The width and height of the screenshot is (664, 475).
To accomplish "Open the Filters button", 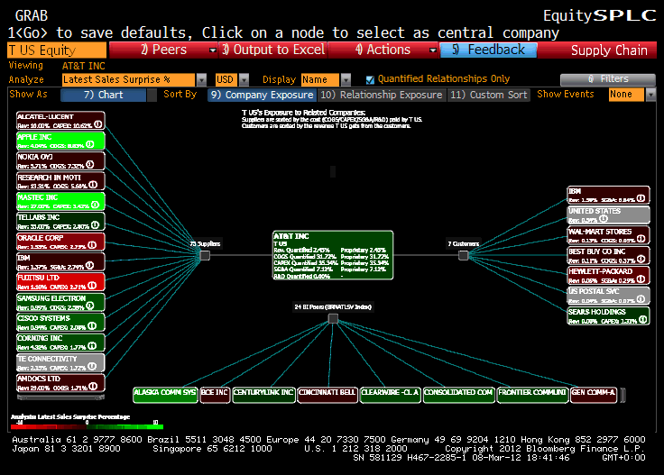I will 608,79.
